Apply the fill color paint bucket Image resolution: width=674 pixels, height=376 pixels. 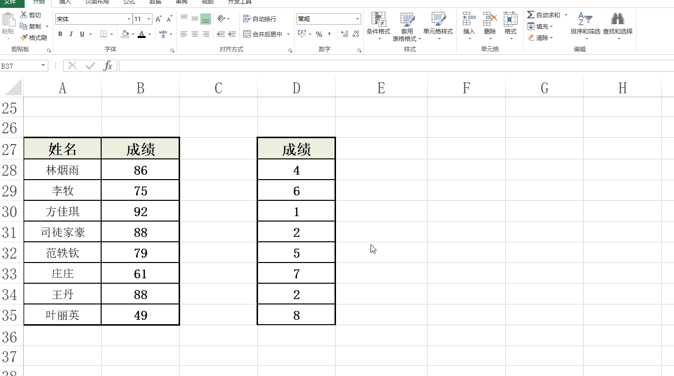coord(124,34)
